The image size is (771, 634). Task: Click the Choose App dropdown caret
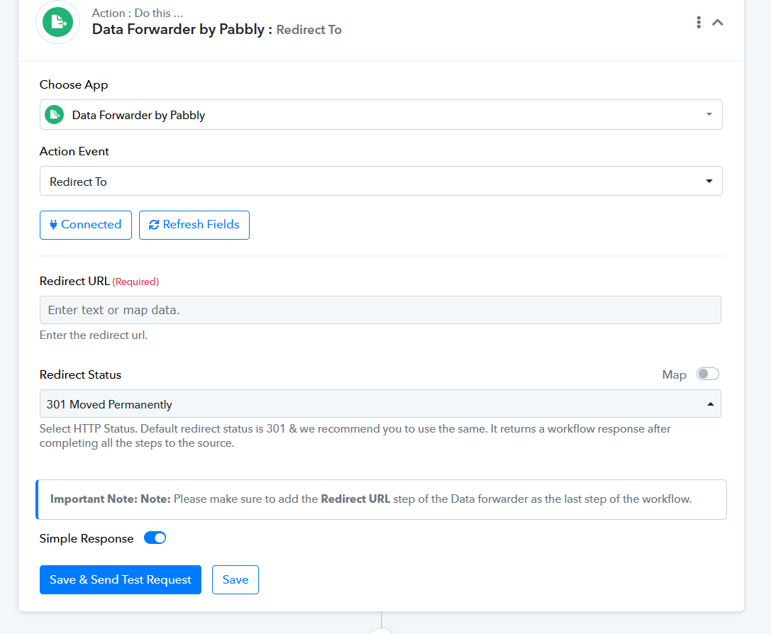coord(709,114)
